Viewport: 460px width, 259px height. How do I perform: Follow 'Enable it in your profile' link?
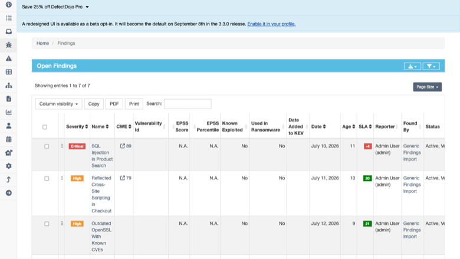coord(271,24)
